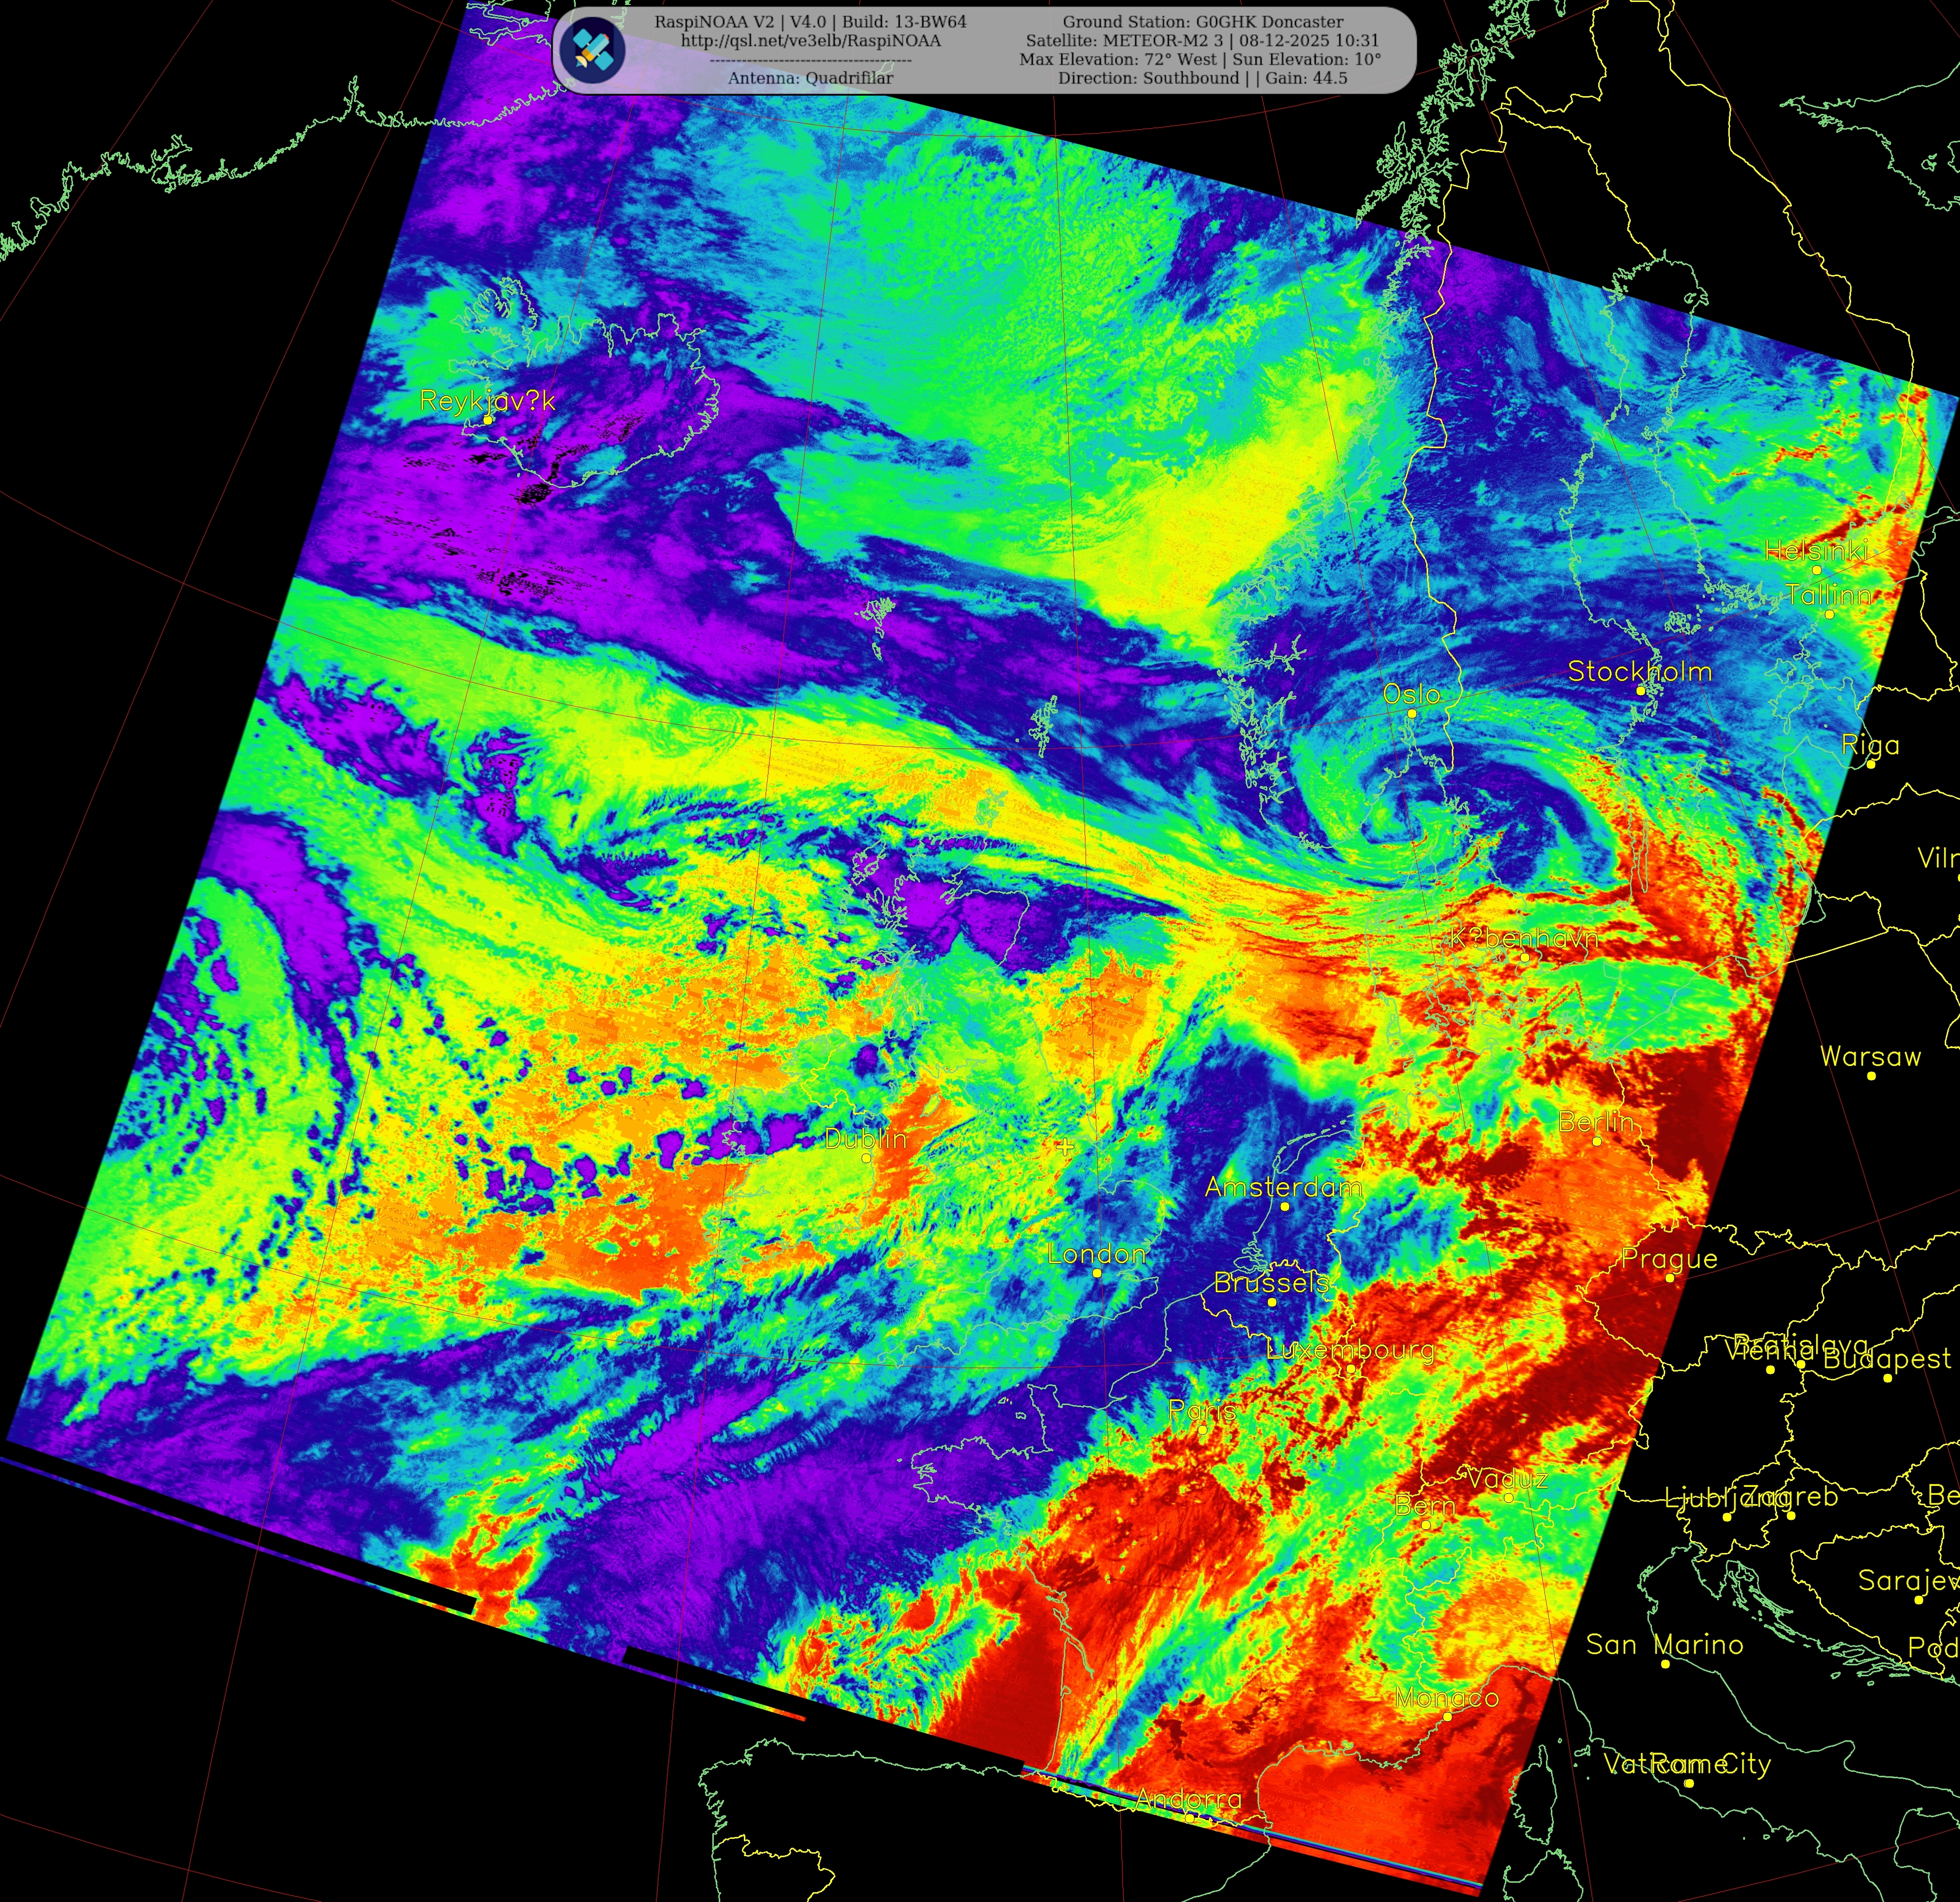
Task: Click the Dublin city marker dot
Action: click(866, 1158)
